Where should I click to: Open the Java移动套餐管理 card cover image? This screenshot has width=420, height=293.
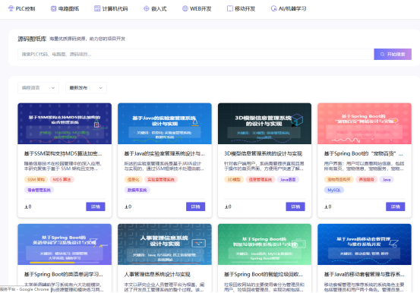point(365,244)
